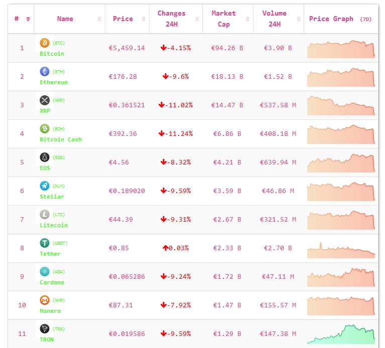Click the Monero orange logo icon
This screenshot has height=348, width=385.
[x=45, y=300]
